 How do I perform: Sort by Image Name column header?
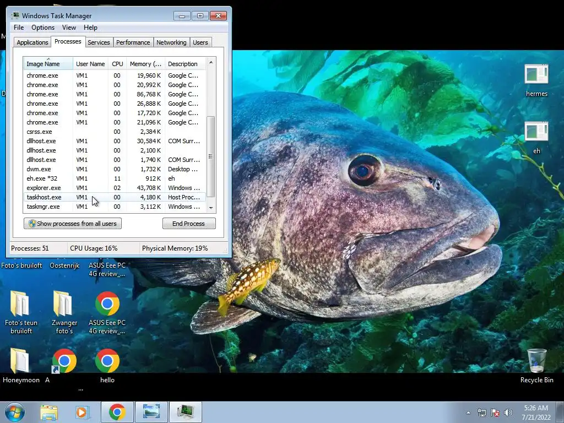click(x=48, y=64)
